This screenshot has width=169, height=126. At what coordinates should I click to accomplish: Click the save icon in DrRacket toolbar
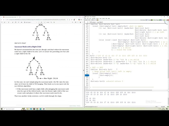97,20
